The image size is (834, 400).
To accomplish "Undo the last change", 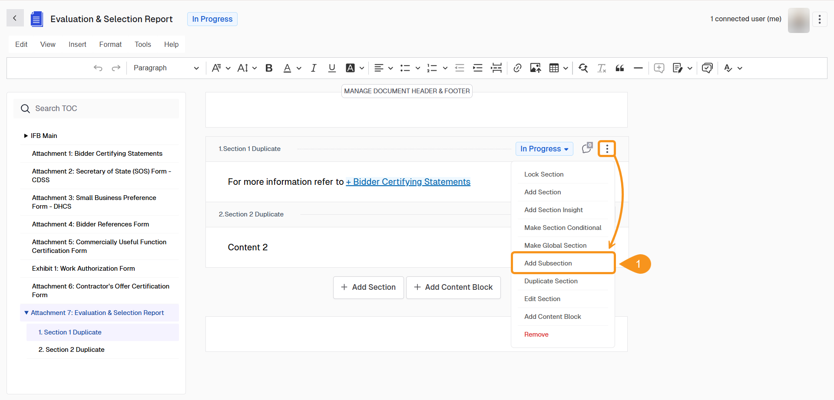I will coord(98,68).
